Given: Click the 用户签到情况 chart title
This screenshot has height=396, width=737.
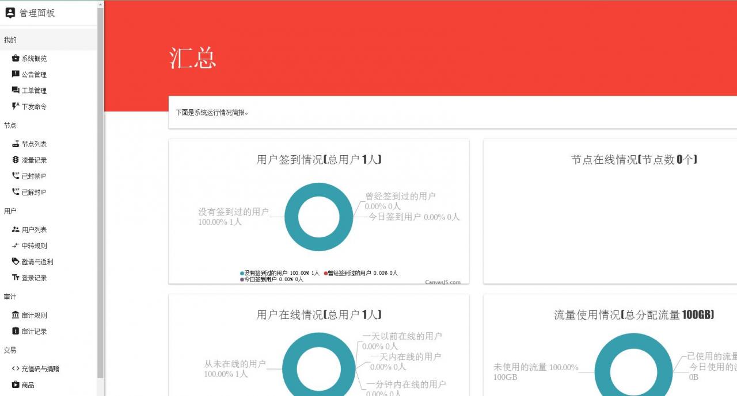Looking at the screenshot, I should point(319,160).
